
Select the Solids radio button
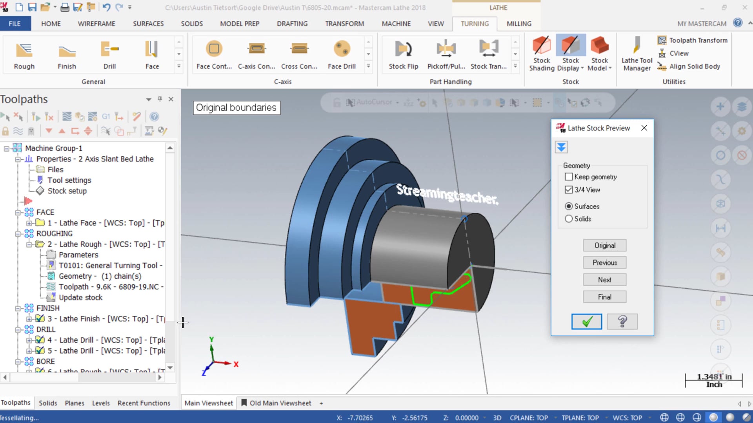click(x=568, y=219)
